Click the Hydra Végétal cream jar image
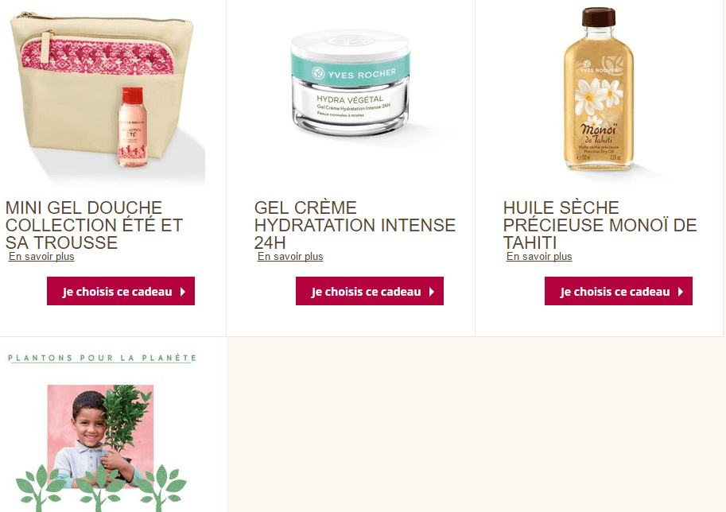The image size is (726, 512). [351, 83]
